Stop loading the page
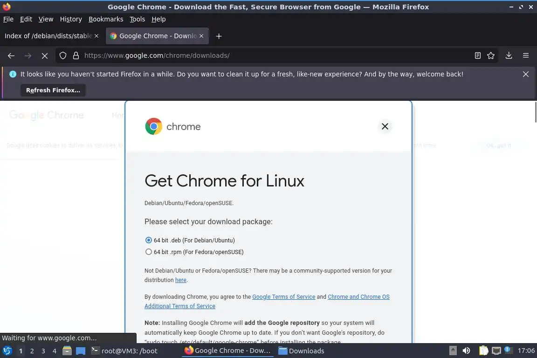537x358 pixels. pos(45,55)
